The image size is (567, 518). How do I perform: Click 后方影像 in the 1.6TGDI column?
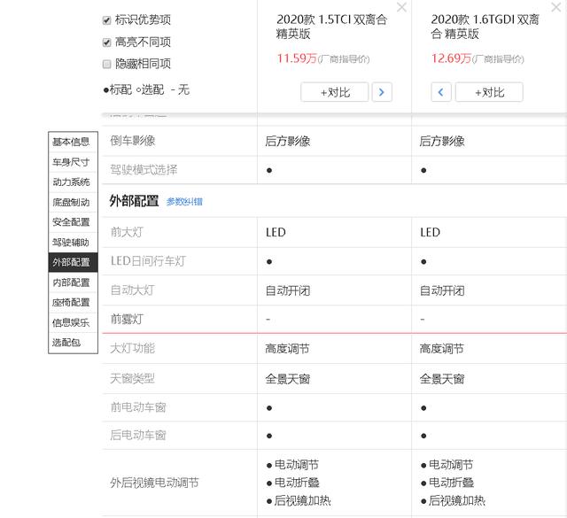(442, 141)
